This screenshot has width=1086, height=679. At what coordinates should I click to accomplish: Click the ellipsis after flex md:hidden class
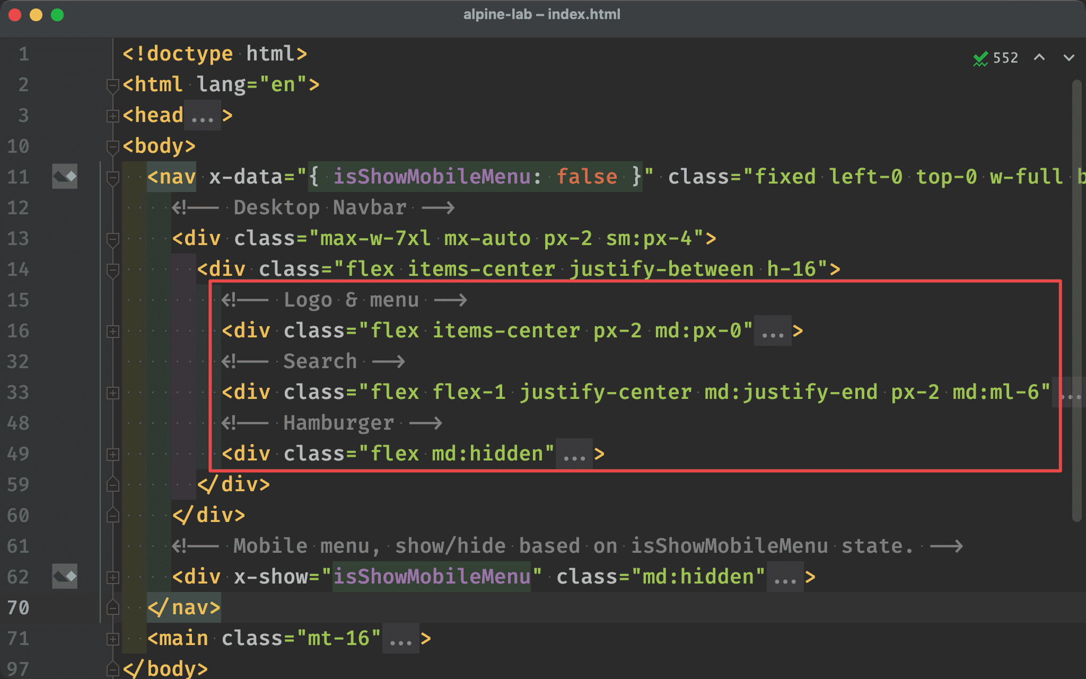click(574, 454)
